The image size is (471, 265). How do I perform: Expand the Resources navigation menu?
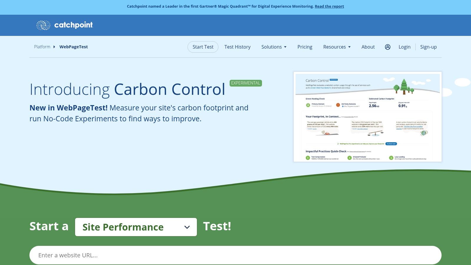coord(337,47)
